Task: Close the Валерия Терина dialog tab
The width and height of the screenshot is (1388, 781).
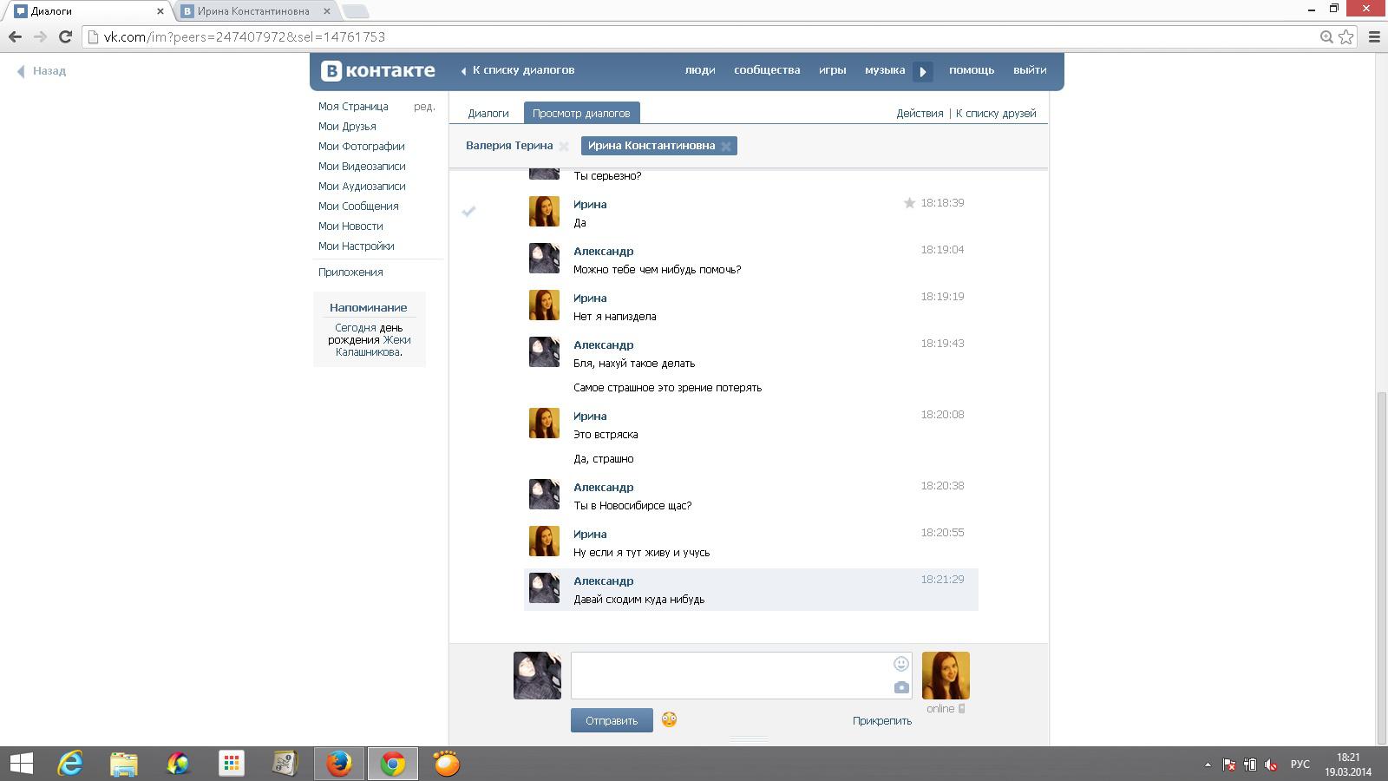Action: tap(564, 146)
